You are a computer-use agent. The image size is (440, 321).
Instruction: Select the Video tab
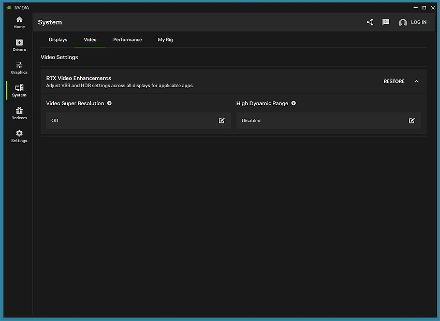(90, 39)
